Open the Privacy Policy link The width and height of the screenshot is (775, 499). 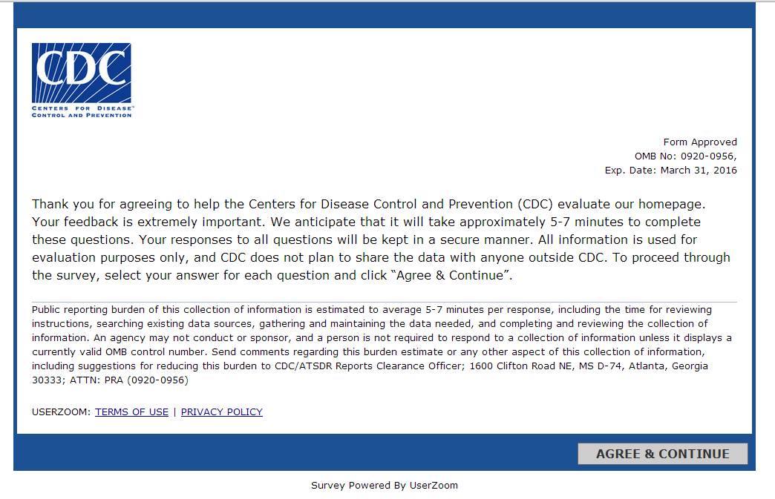tap(221, 412)
